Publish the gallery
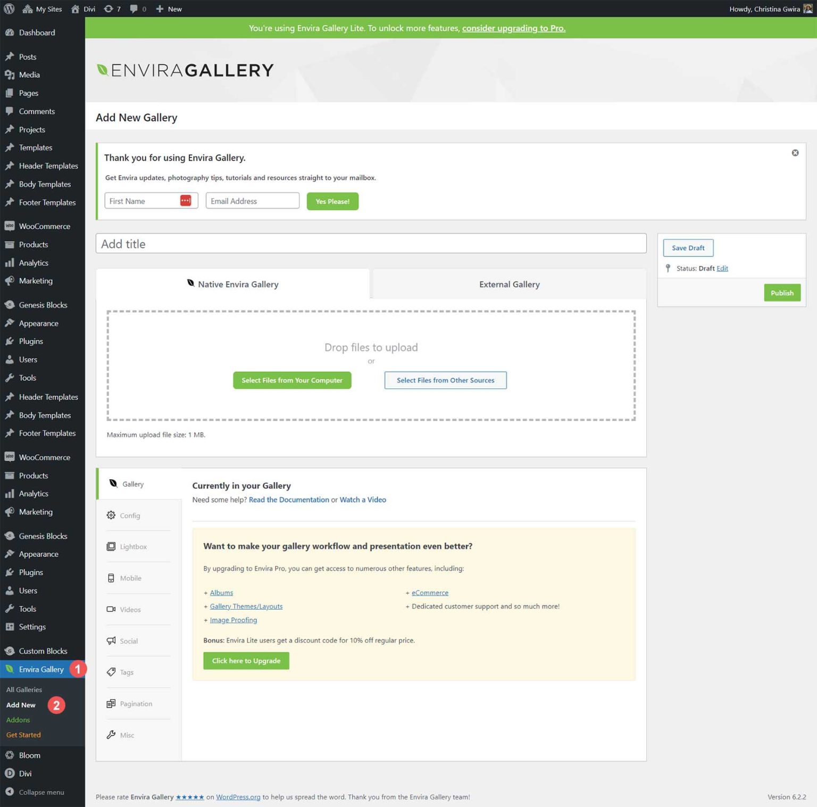The width and height of the screenshot is (817, 807). tap(782, 293)
